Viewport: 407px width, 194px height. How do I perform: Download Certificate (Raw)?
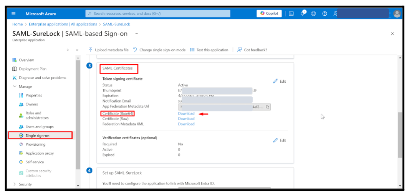[x=186, y=119]
